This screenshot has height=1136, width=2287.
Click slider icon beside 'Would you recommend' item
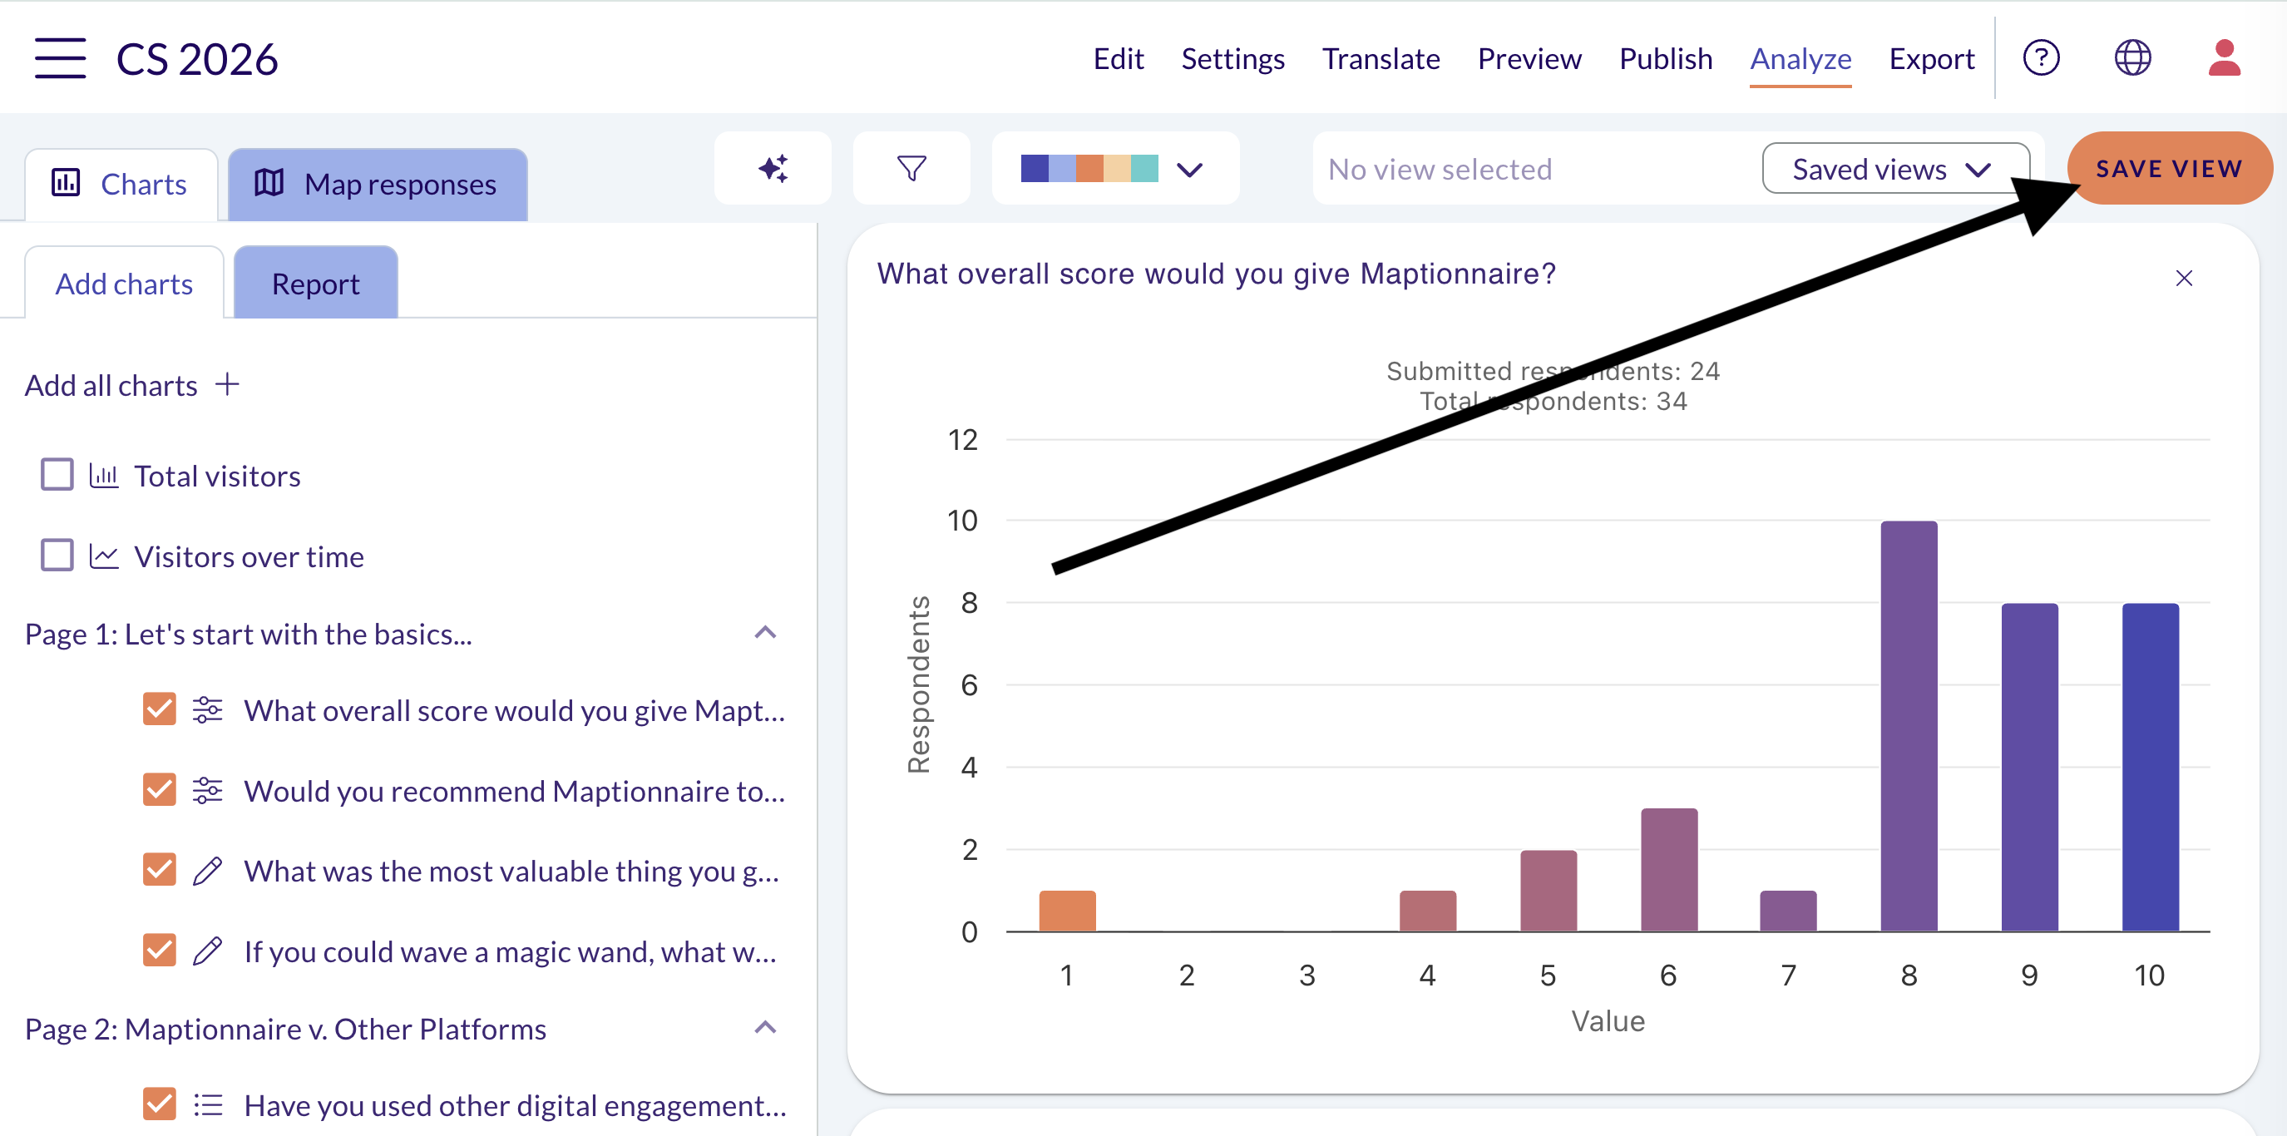coord(208,790)
